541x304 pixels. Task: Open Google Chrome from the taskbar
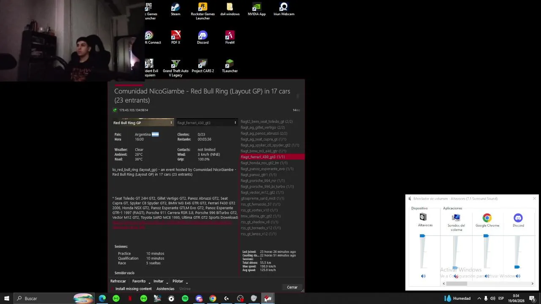click(213, 299)
